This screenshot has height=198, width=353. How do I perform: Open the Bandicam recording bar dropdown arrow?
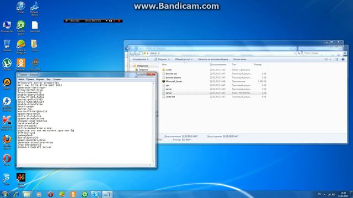coord(106,21)
